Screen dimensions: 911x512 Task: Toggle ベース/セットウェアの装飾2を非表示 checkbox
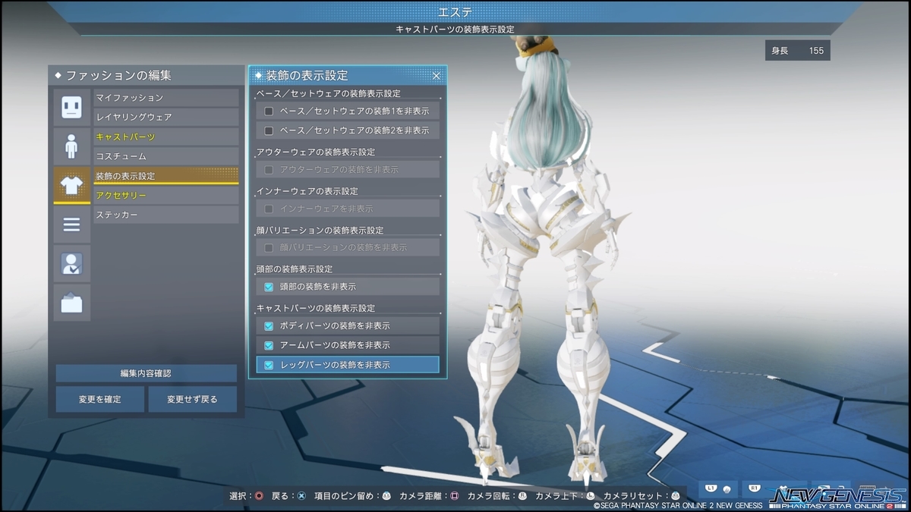[269, 130]
